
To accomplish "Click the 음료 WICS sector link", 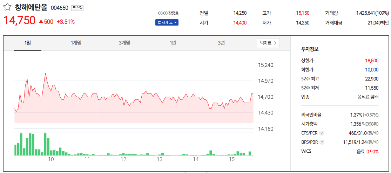I will (x=361, y=151).
